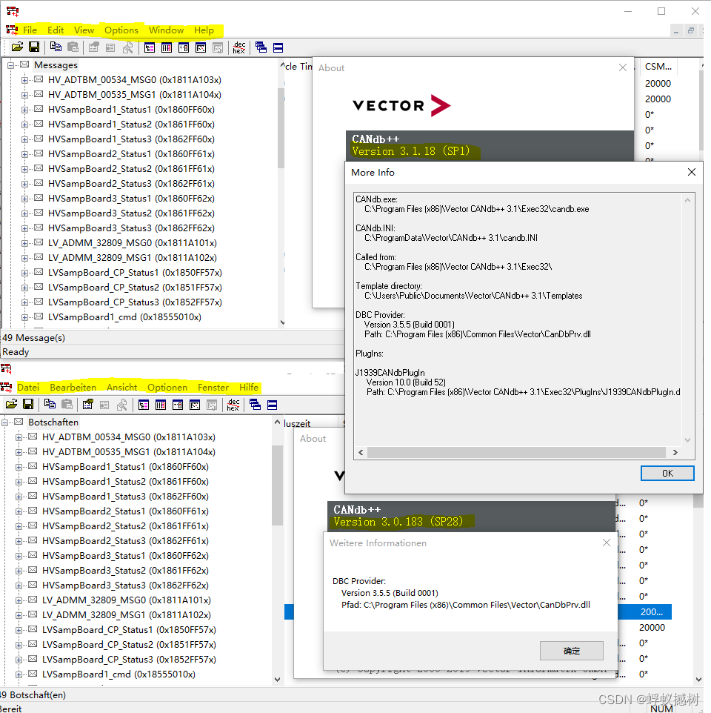Click More Info horizontal scrollbar left arrow
Image resolution: width=711 pixels, height=713 pixels.
tap(361, 452)
